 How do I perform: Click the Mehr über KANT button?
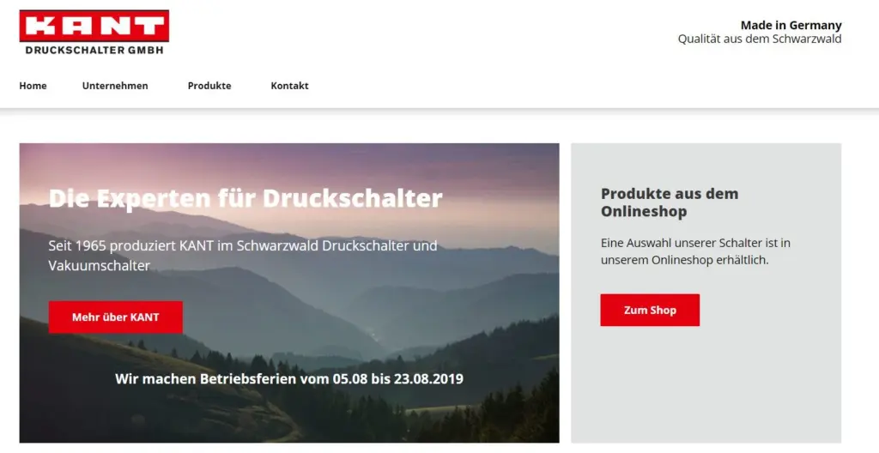(116, 317)
